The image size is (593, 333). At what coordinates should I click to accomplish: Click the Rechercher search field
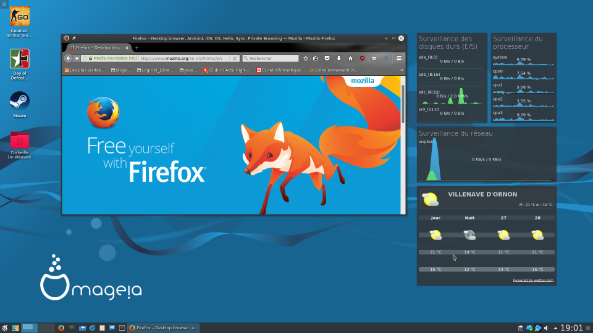(271, 58)
